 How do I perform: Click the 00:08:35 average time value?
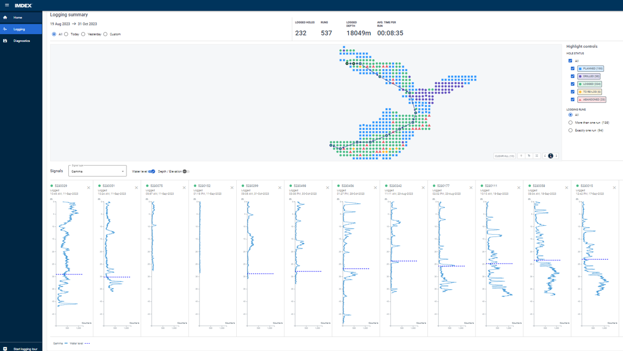390,33
